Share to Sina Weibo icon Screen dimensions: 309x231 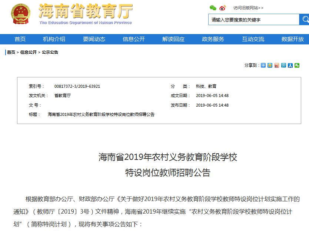[277, 66]
